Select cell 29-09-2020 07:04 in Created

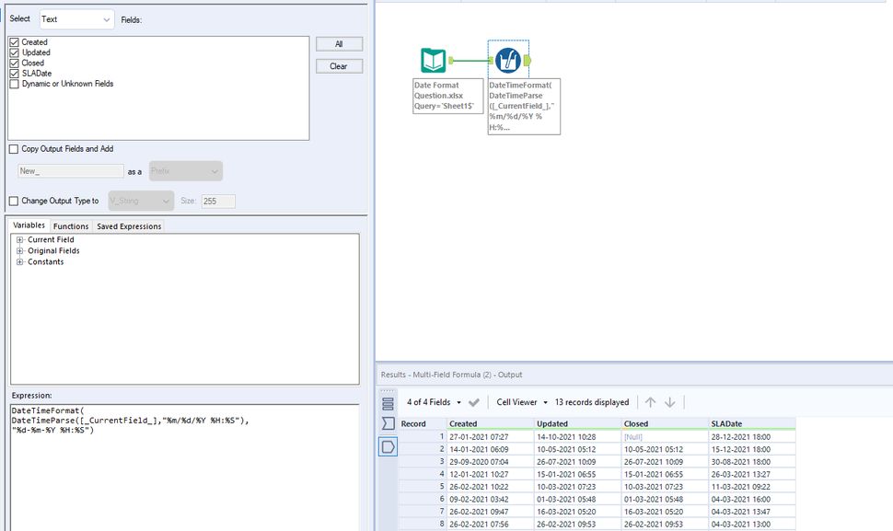(491, 462)
